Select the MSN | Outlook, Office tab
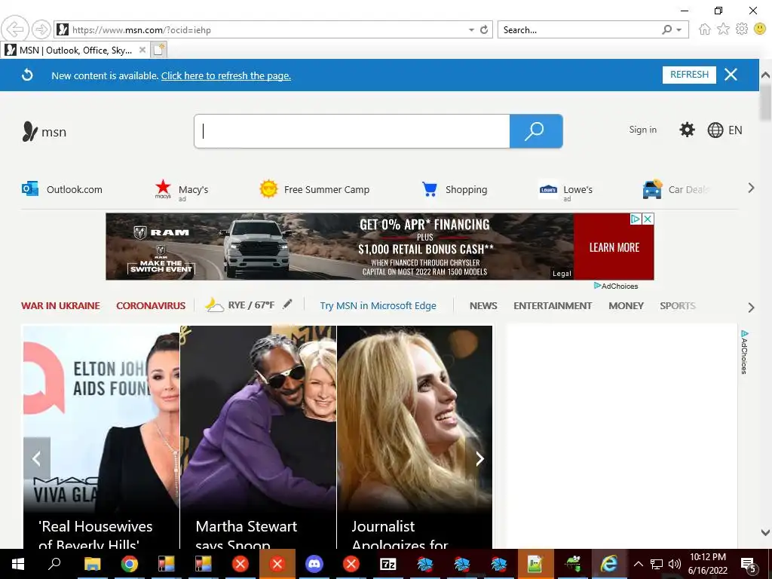 [75, 51]
